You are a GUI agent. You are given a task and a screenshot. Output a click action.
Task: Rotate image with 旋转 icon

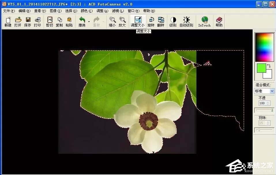click(x=151, y=22)
